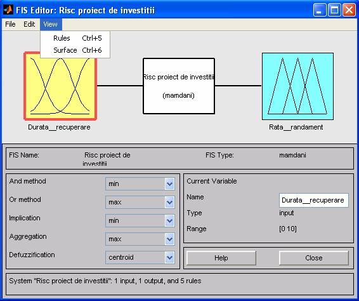Click the FIS Name value text
The image size is (359, 301).
(107, 159)
